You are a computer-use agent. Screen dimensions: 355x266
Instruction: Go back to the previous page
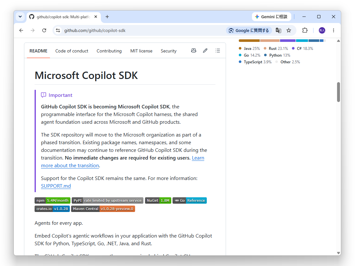point(21,30)
